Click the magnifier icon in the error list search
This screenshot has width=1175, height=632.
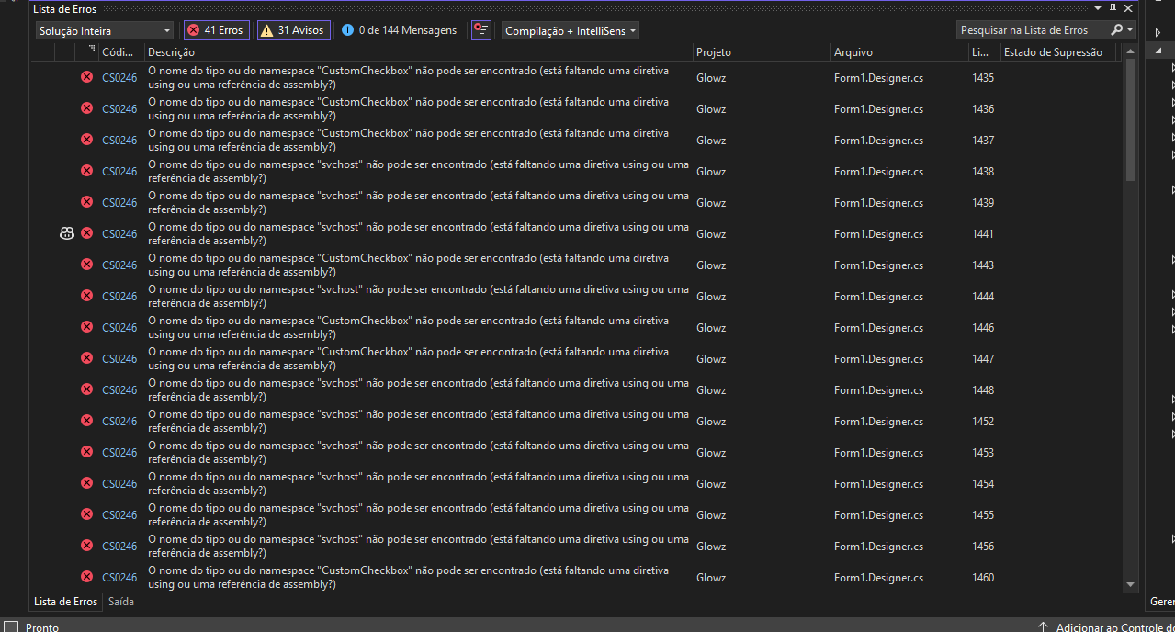coord(1116,30)
